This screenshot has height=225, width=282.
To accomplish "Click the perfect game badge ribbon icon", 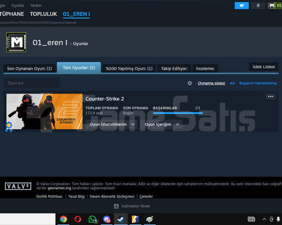I will pyautogui.click(x=9, y=126).
